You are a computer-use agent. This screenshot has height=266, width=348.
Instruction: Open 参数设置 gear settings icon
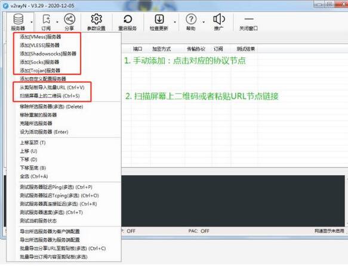point(96,21)
